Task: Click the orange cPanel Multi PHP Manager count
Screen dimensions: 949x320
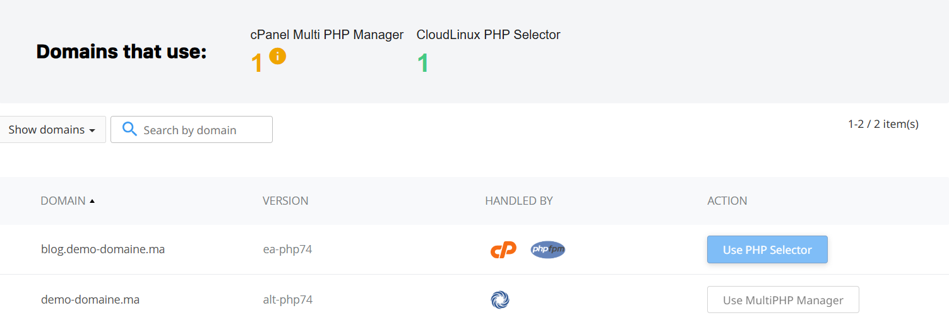Action: 256,64
